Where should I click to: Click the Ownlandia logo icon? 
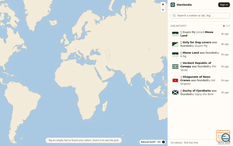tap(173, 5)
